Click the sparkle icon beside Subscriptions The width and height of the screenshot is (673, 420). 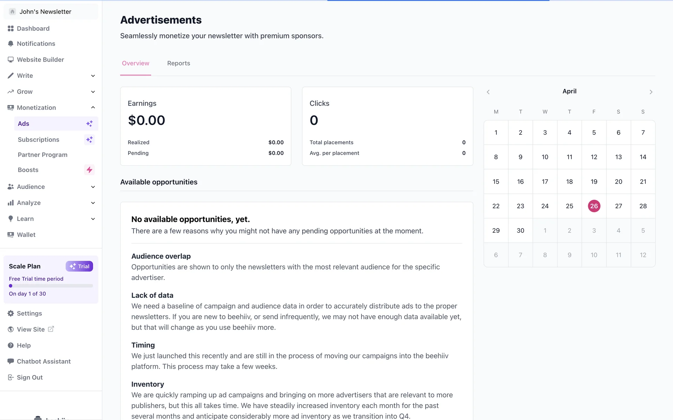coord(89,140)
